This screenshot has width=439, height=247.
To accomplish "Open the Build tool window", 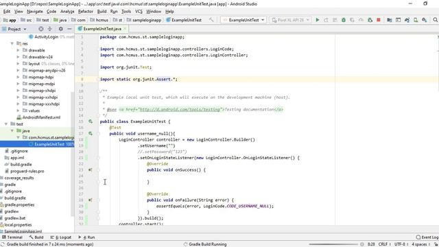I will pos(36,237).
